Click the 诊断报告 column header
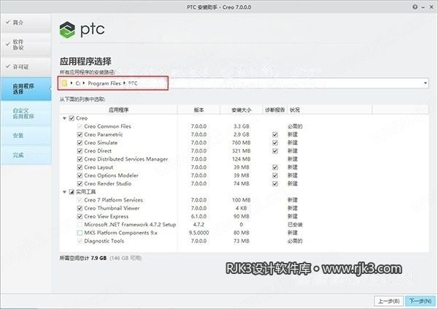Screen dimensions: 438x309 click(275, 110)
